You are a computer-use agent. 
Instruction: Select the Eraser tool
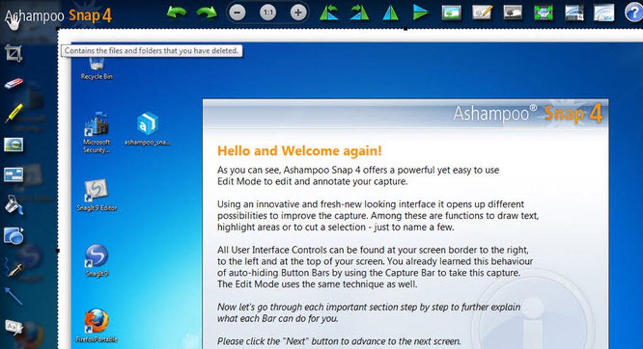[x=13, y=84]
